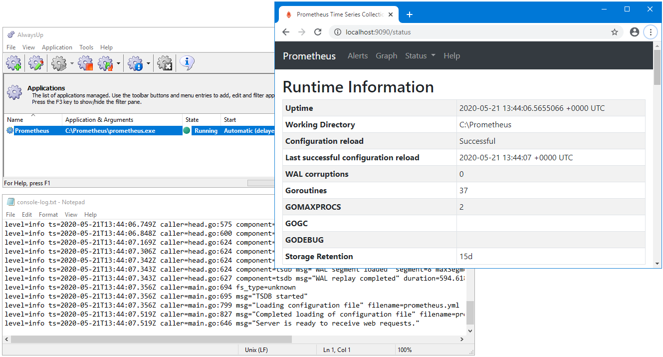Screen dimensions: 663x357
Task: Open a new browser tab with plus button
Action: pos(410,14)
